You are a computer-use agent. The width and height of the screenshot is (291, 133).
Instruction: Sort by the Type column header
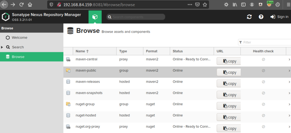coord(130,51)
